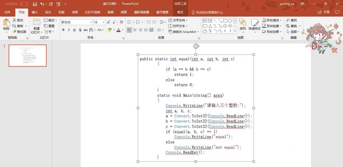Open the font color dropdown arrow

[x=123, y=30]
